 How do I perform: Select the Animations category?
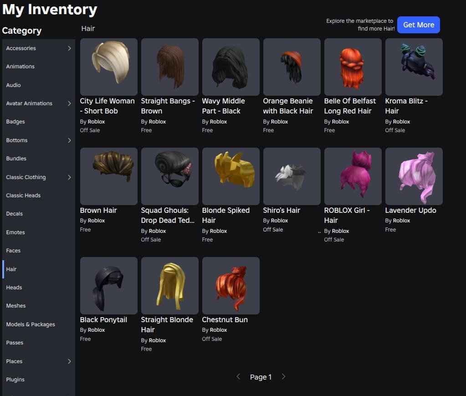pos(39,67)
